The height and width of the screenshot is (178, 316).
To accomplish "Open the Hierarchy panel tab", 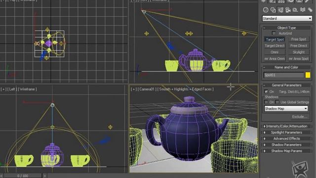I will pos(281,1).
